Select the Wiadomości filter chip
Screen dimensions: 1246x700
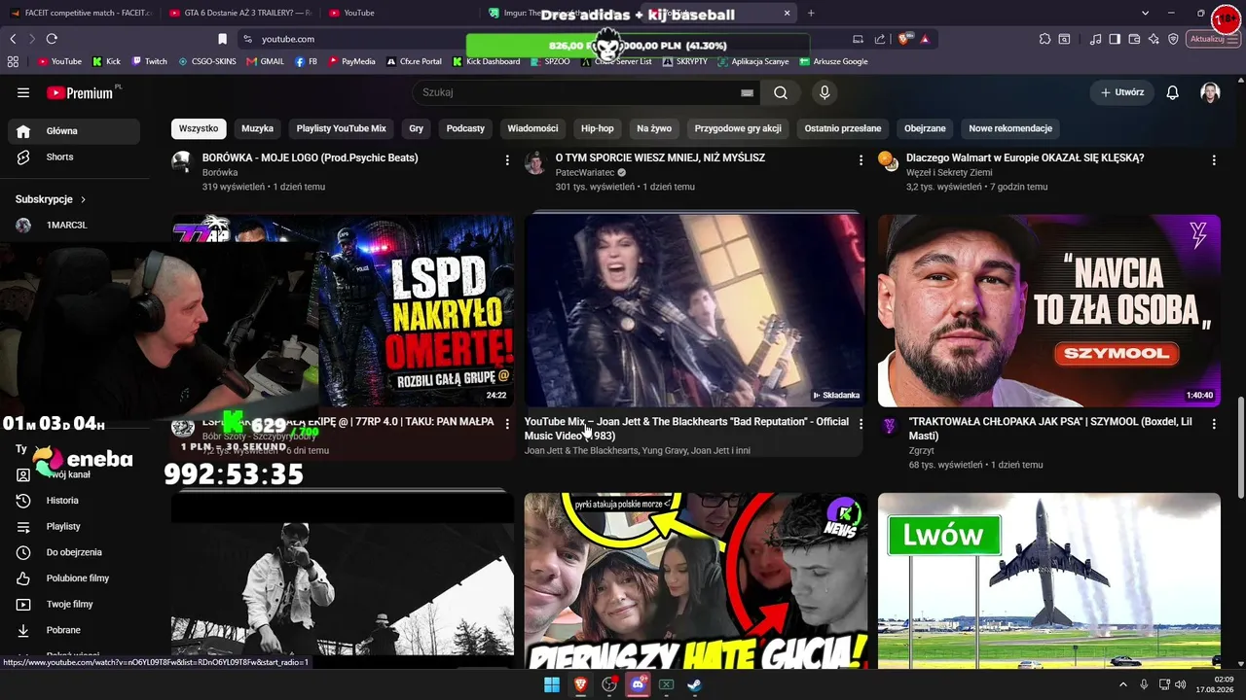point(532,128)
